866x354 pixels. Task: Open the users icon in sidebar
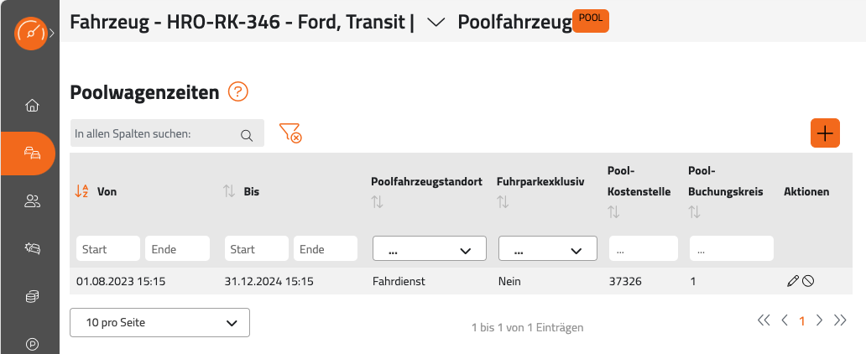33,201
